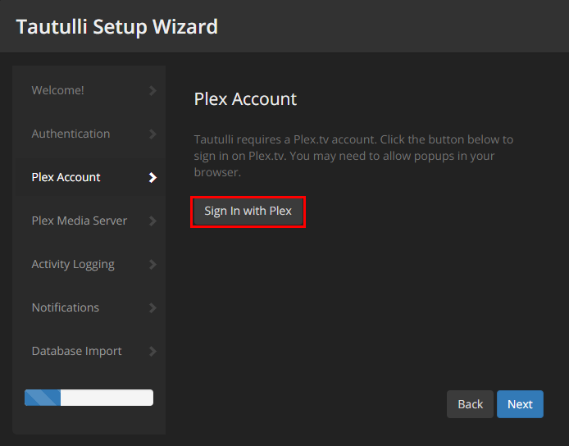Screen dimensions: 569x446
Task: Open the Database Import step
Action: pyautogui.click(x=76, y=351)
